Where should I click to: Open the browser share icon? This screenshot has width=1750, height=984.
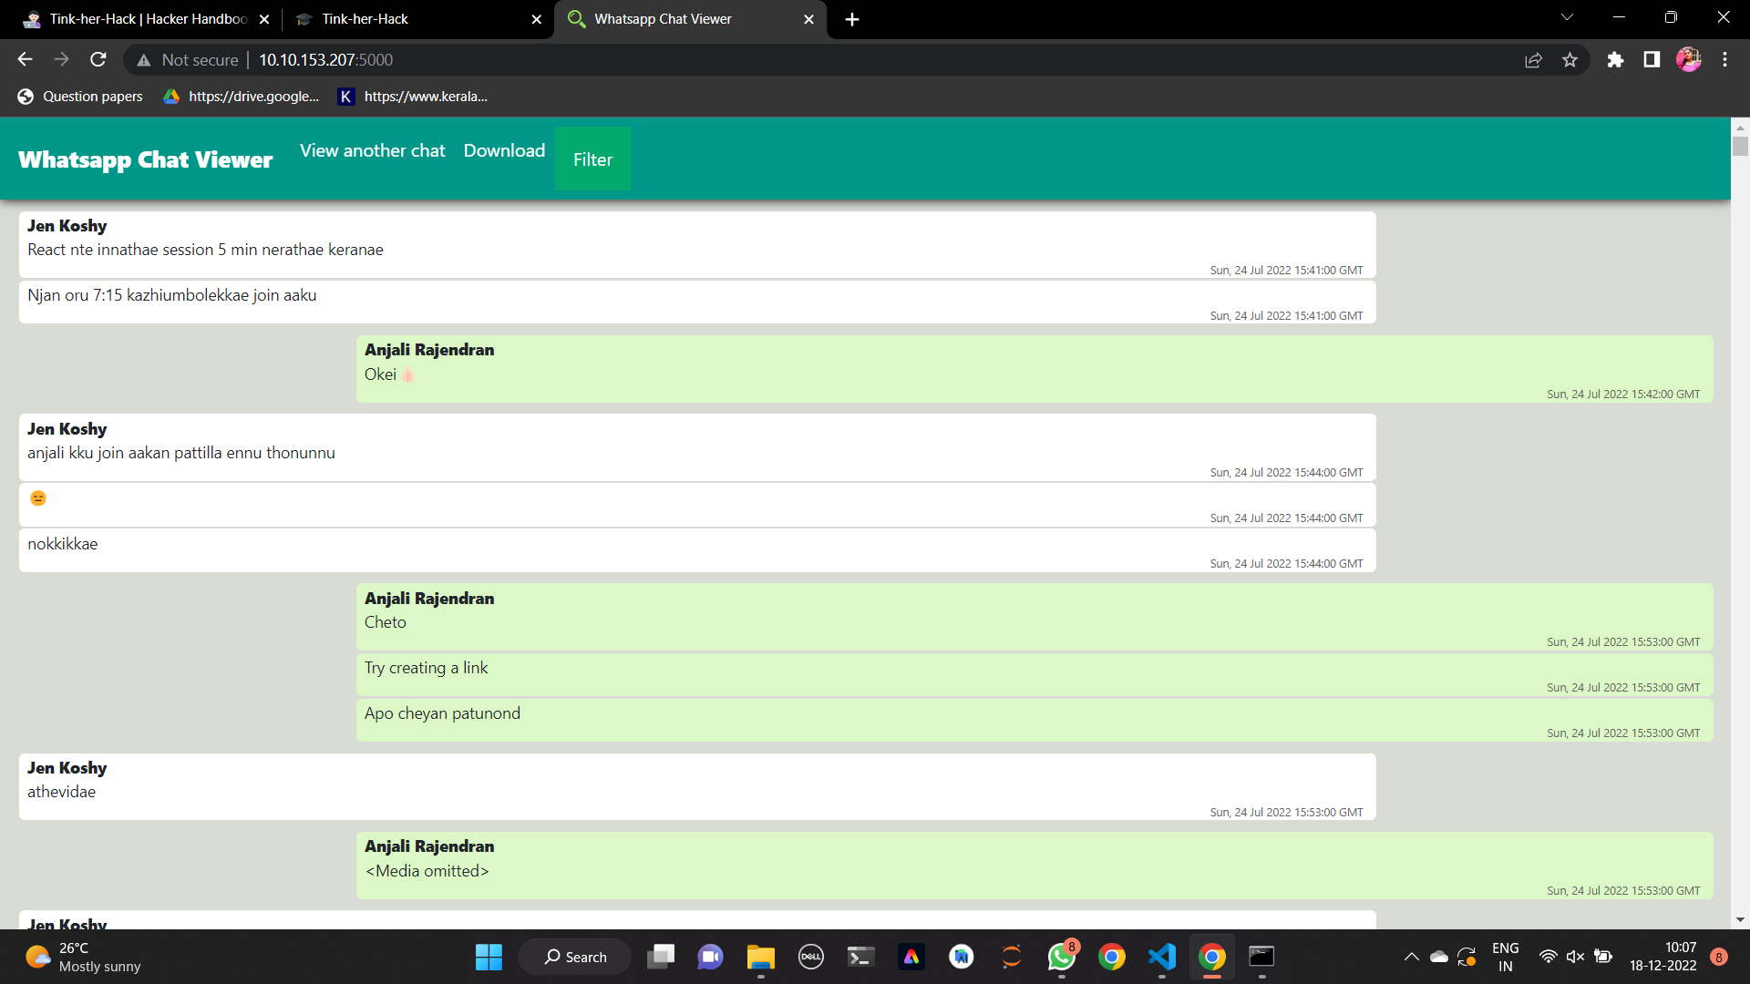tap(1534, 59)
